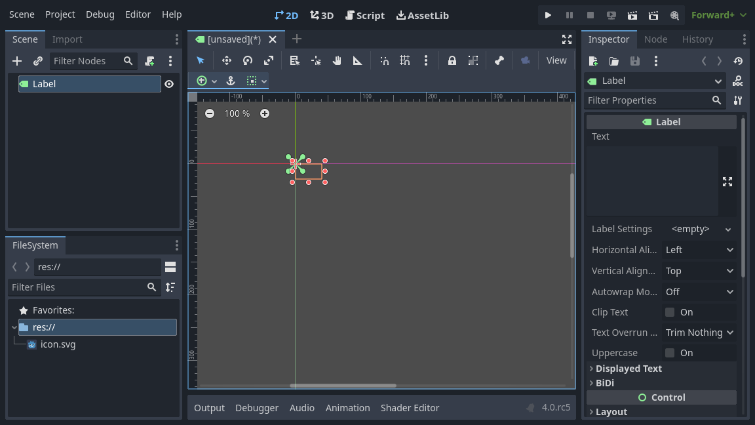Create a new resource in the Inspector

[x=592, y=60]
